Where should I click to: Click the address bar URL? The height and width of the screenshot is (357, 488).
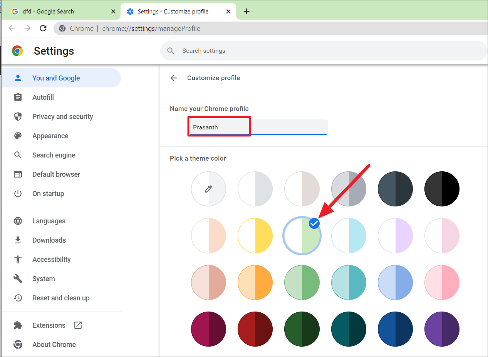pyautogui.click(x=151, y=28)
